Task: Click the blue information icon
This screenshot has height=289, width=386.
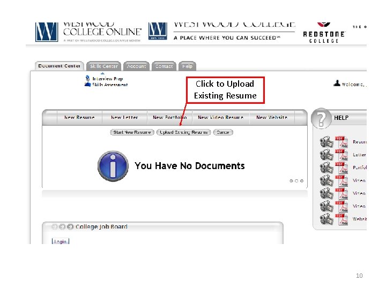Action: (x=113, y=166)
